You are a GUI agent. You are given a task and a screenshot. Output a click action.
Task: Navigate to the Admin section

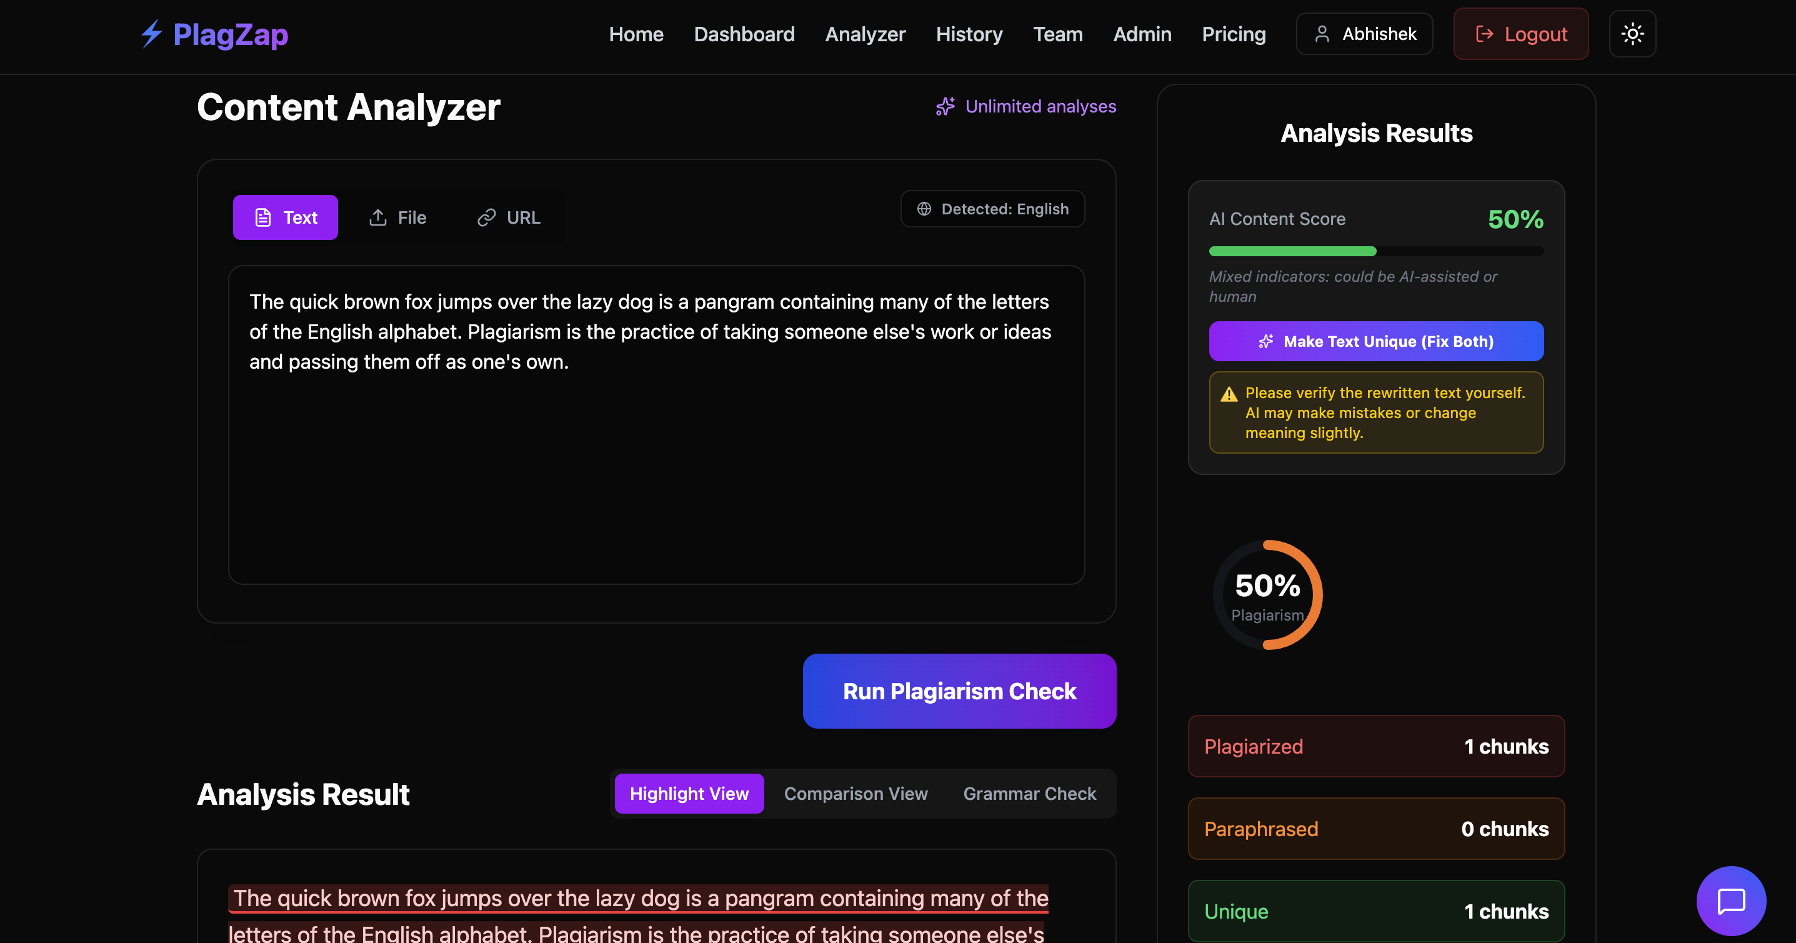[x=1142, y=34]
